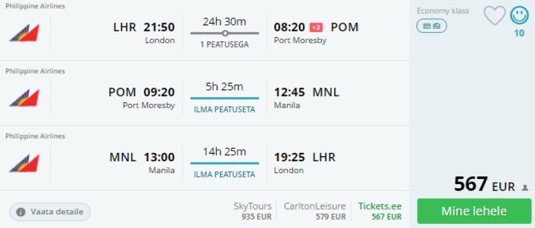Image resolution: width=535 pixels, height=228 pixels.
Task: Select the Tickets.ee 567 EUR offer
Action: coord(380,211)
